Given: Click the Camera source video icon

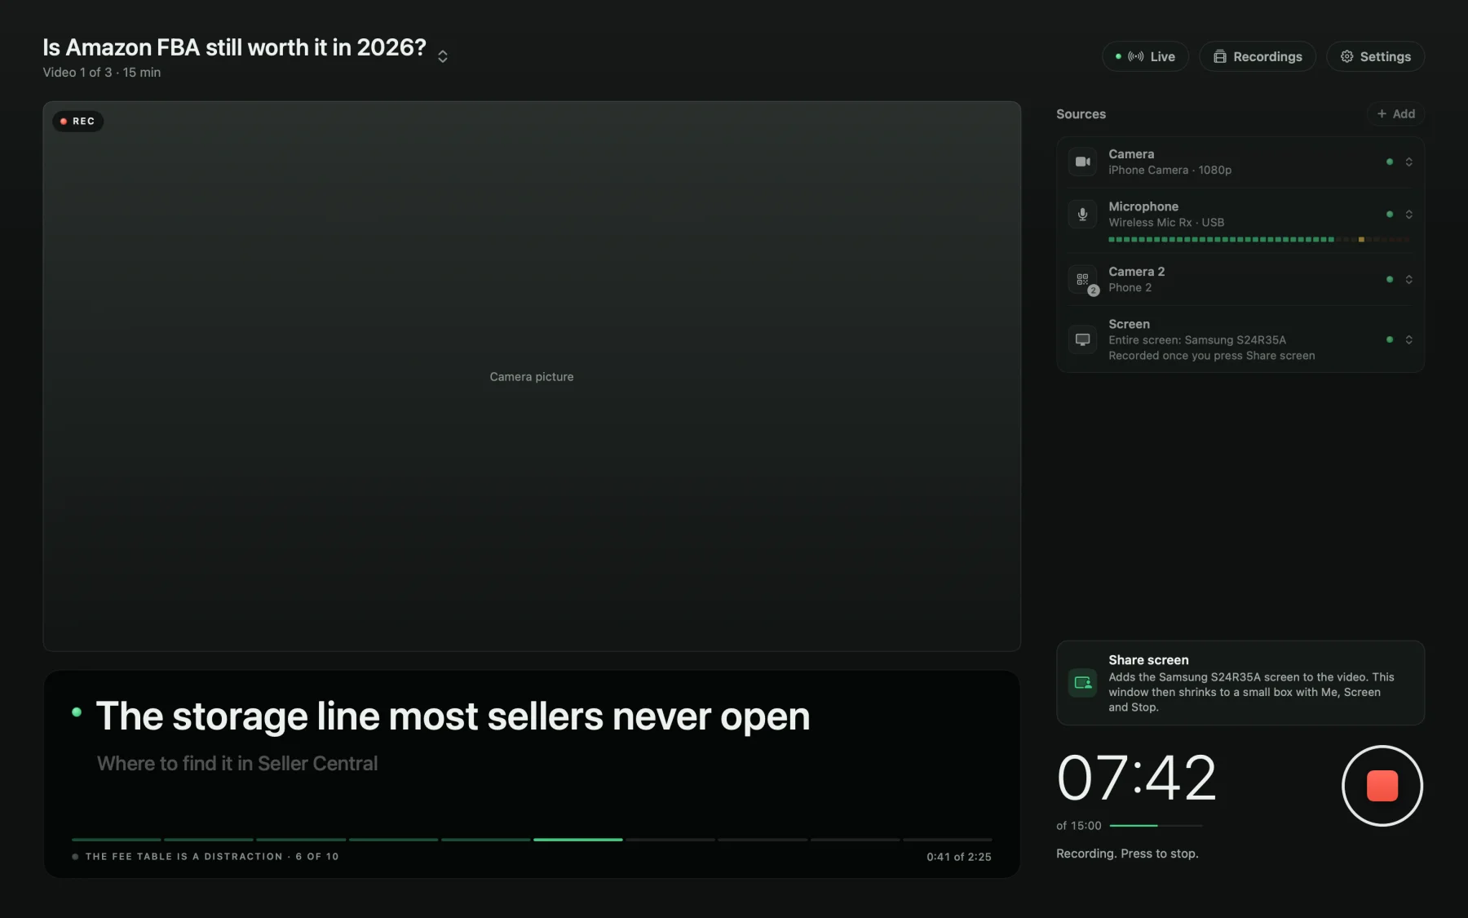Looking at the screenshot, I should [x=1082, y=162].
